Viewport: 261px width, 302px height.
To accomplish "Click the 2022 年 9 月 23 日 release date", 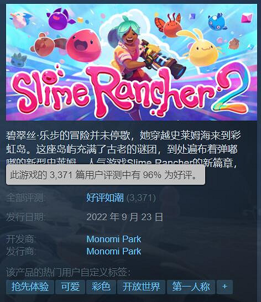I will pyautogui.click(x=124, y=217).
